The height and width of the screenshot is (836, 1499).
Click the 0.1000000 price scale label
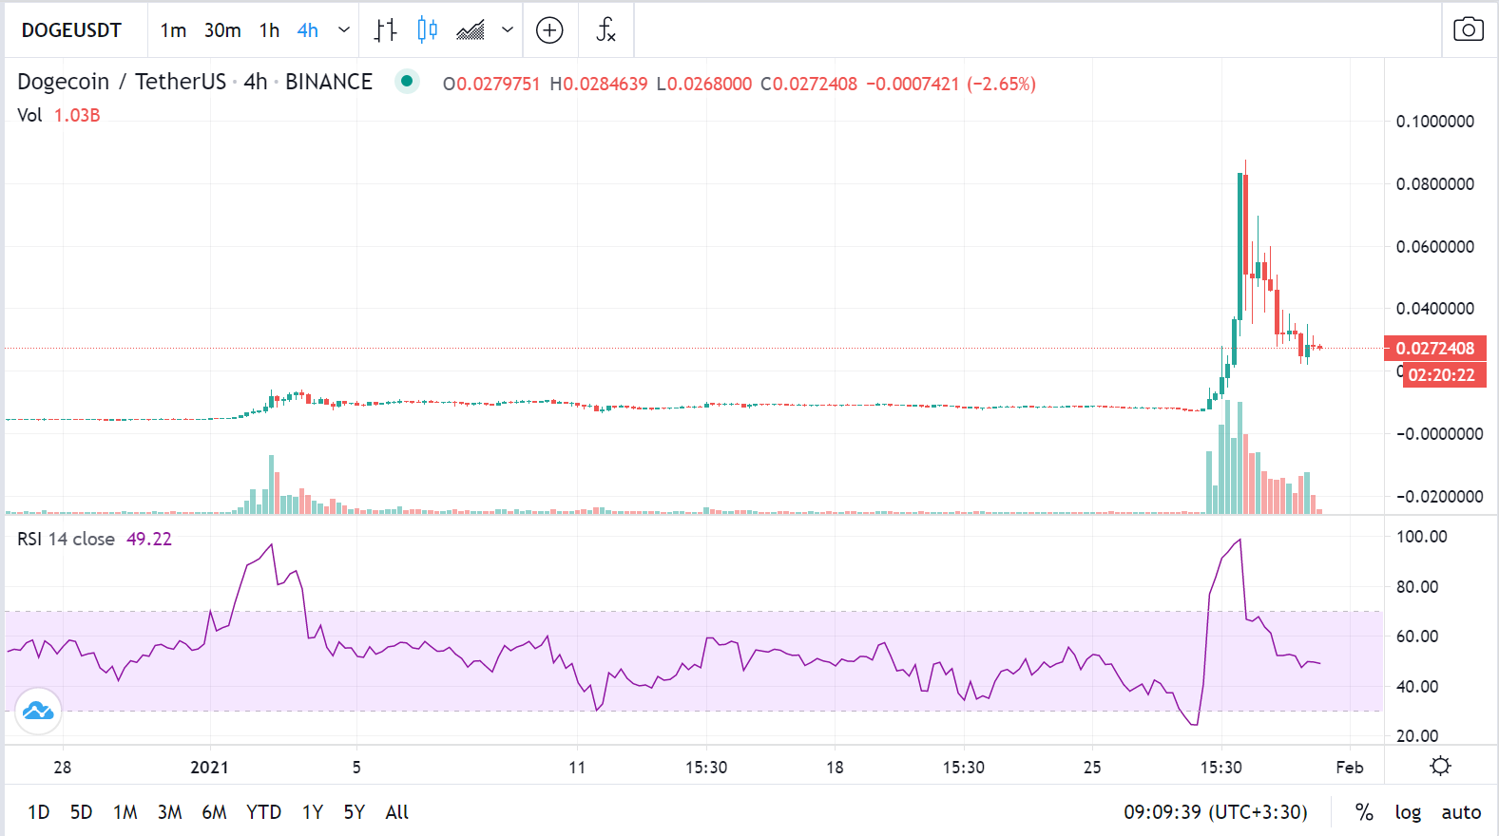coord(1435,122)
